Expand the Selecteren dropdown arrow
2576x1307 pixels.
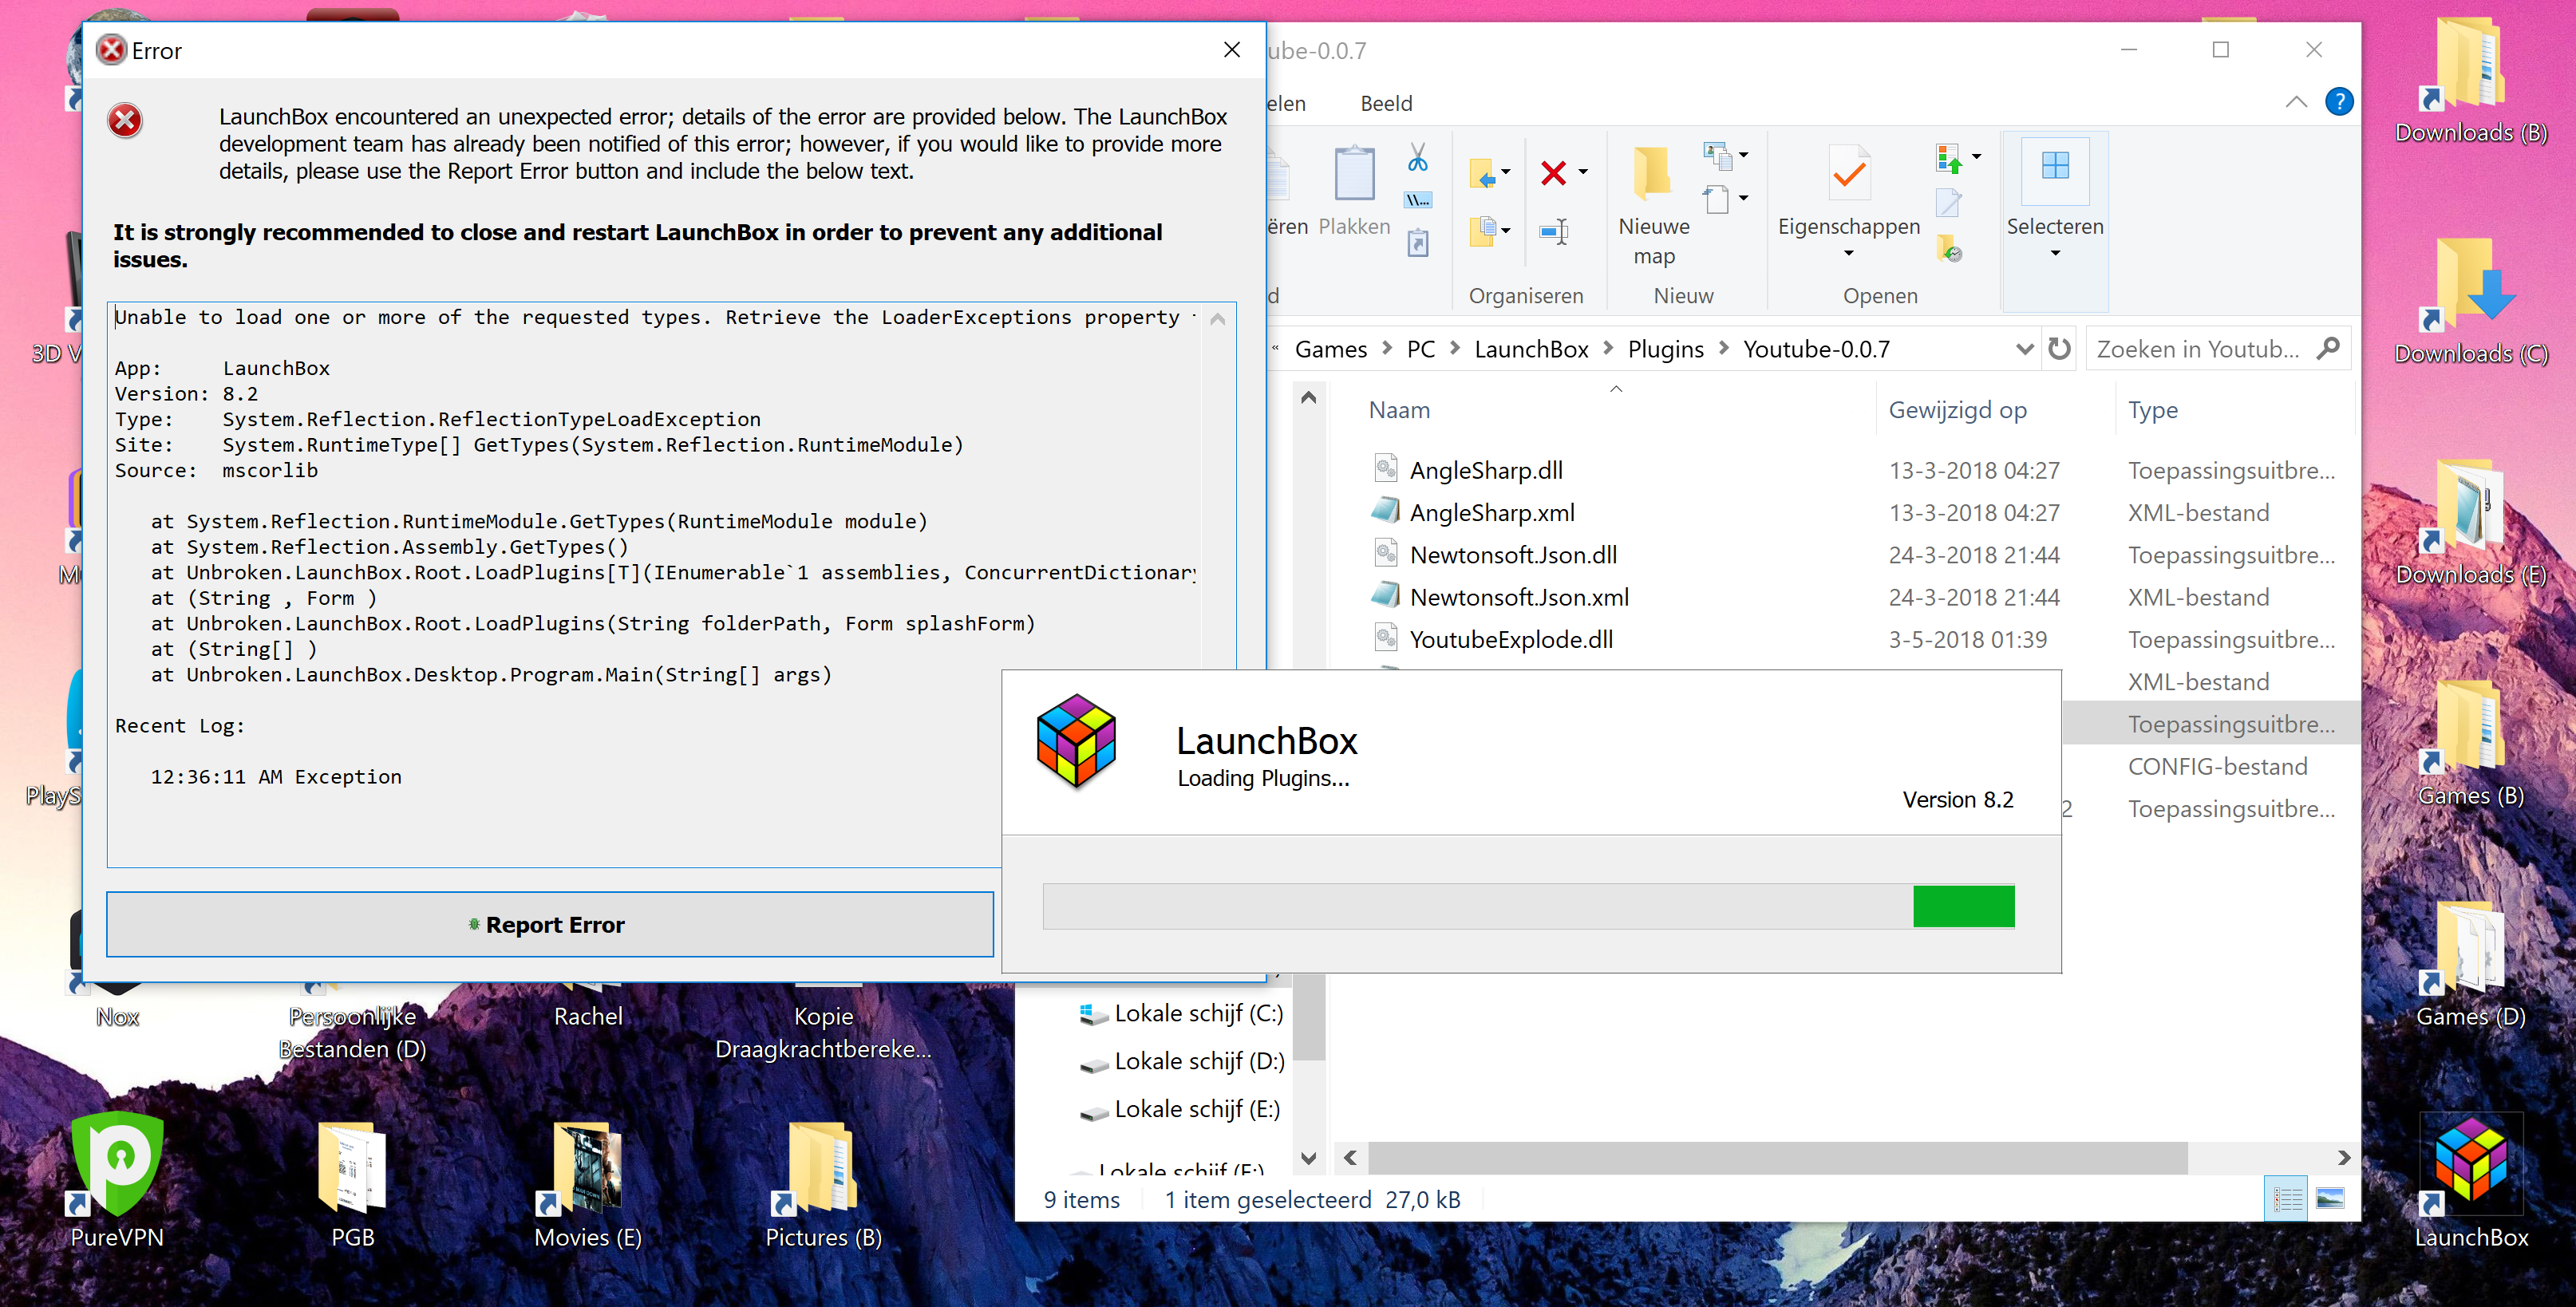tap(2055, 254)
